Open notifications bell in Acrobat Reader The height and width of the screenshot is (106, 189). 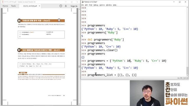(66, 6)
